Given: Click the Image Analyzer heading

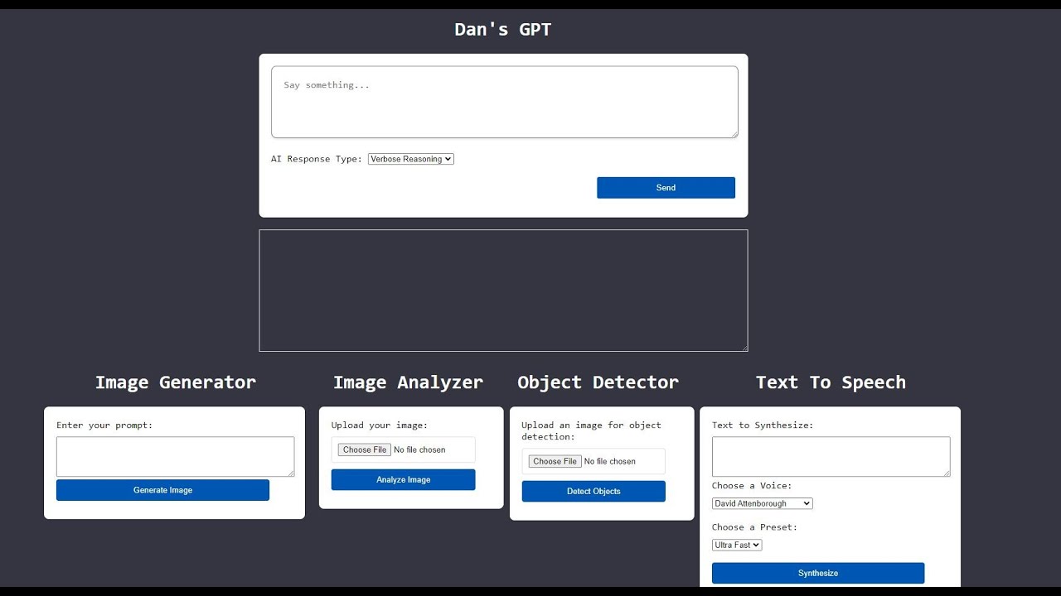Looking at the screenshot, I should click(408, 382).
